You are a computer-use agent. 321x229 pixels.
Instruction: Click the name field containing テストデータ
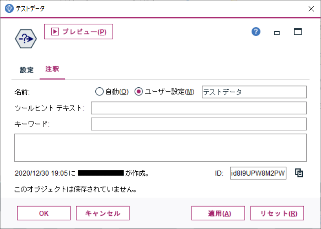(x=254, y=92)
